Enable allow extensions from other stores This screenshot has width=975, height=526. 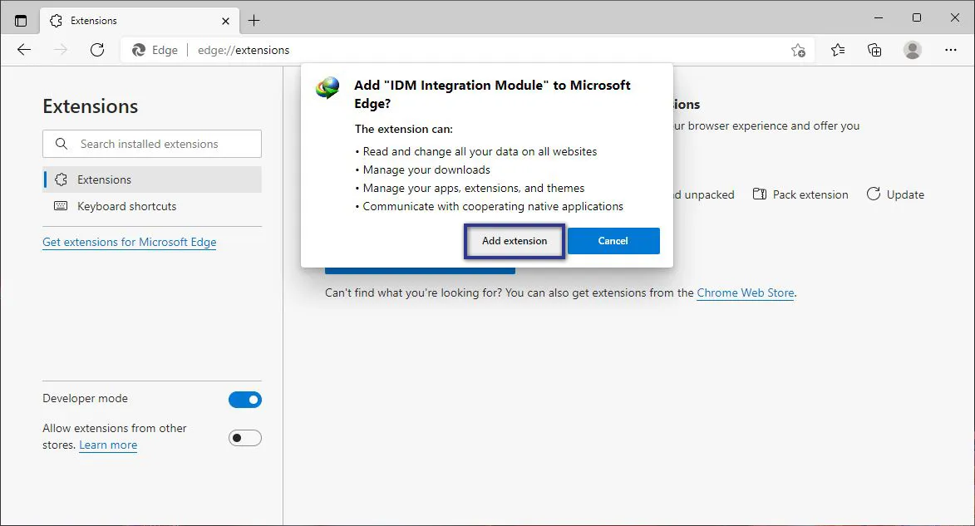pyautogui.click(x=245, y=437)
